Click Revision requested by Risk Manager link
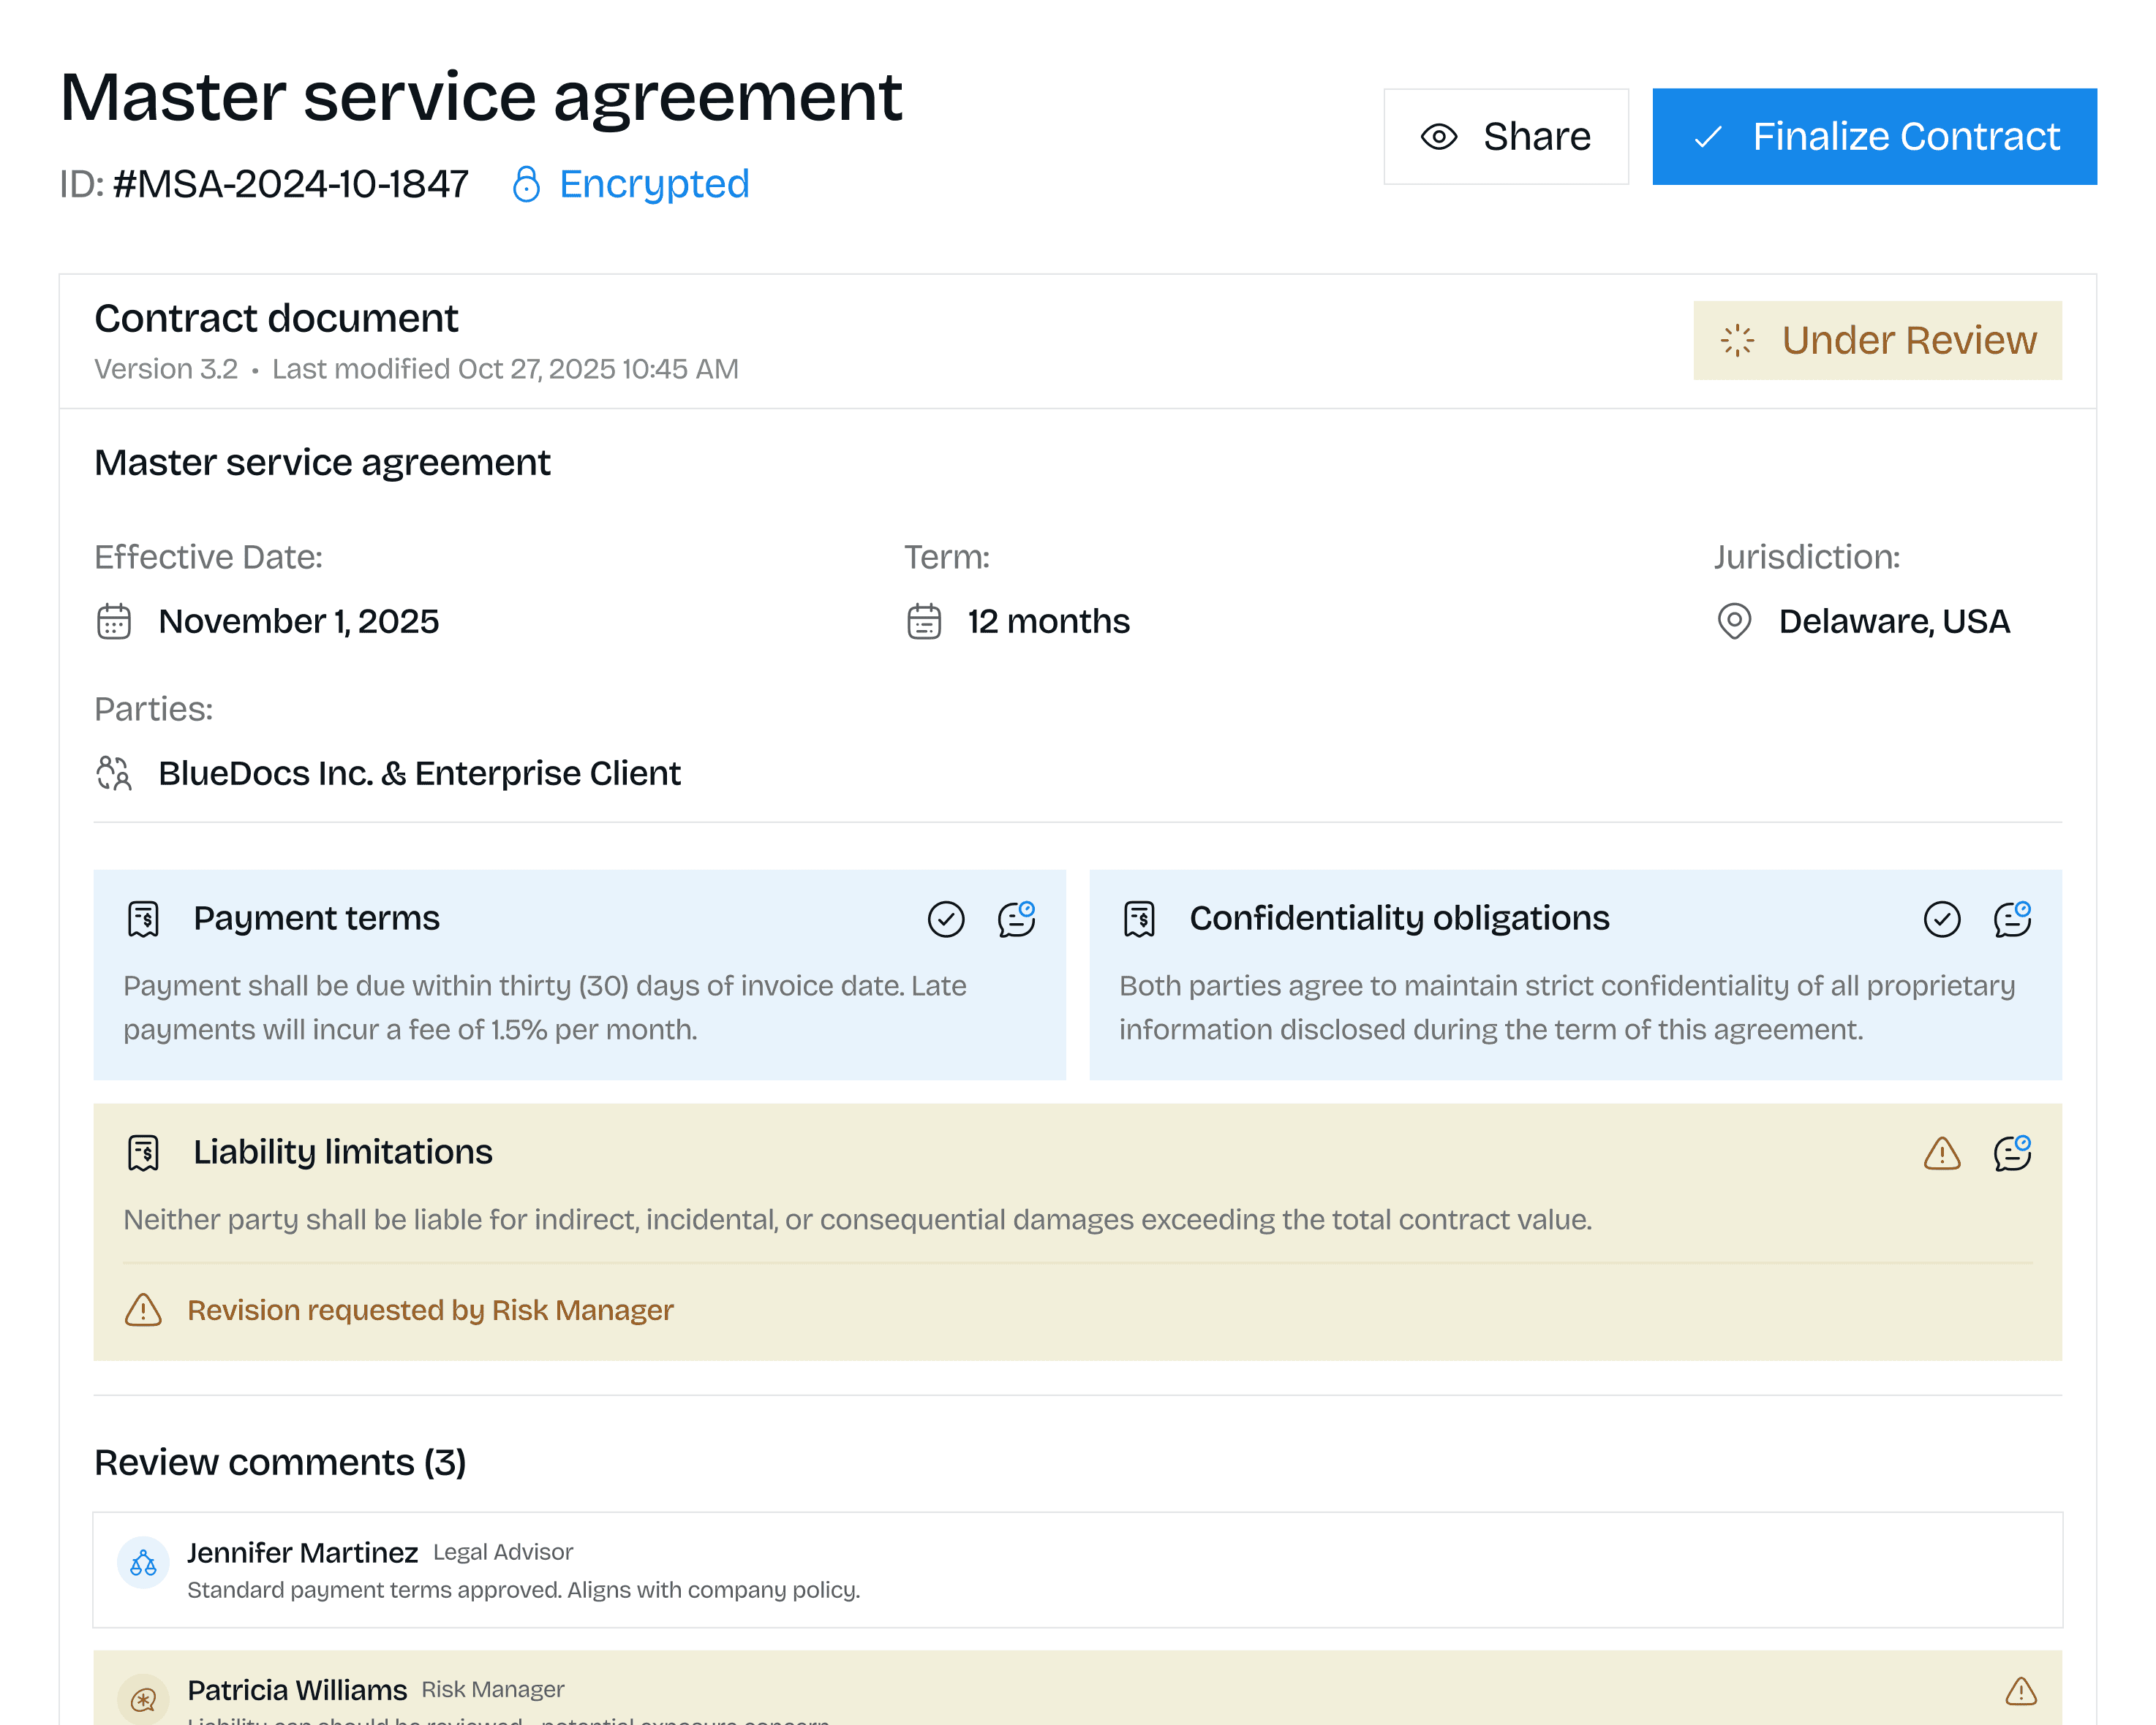The width and height of the screenshot is (2156, 1725). [430, 1311]
